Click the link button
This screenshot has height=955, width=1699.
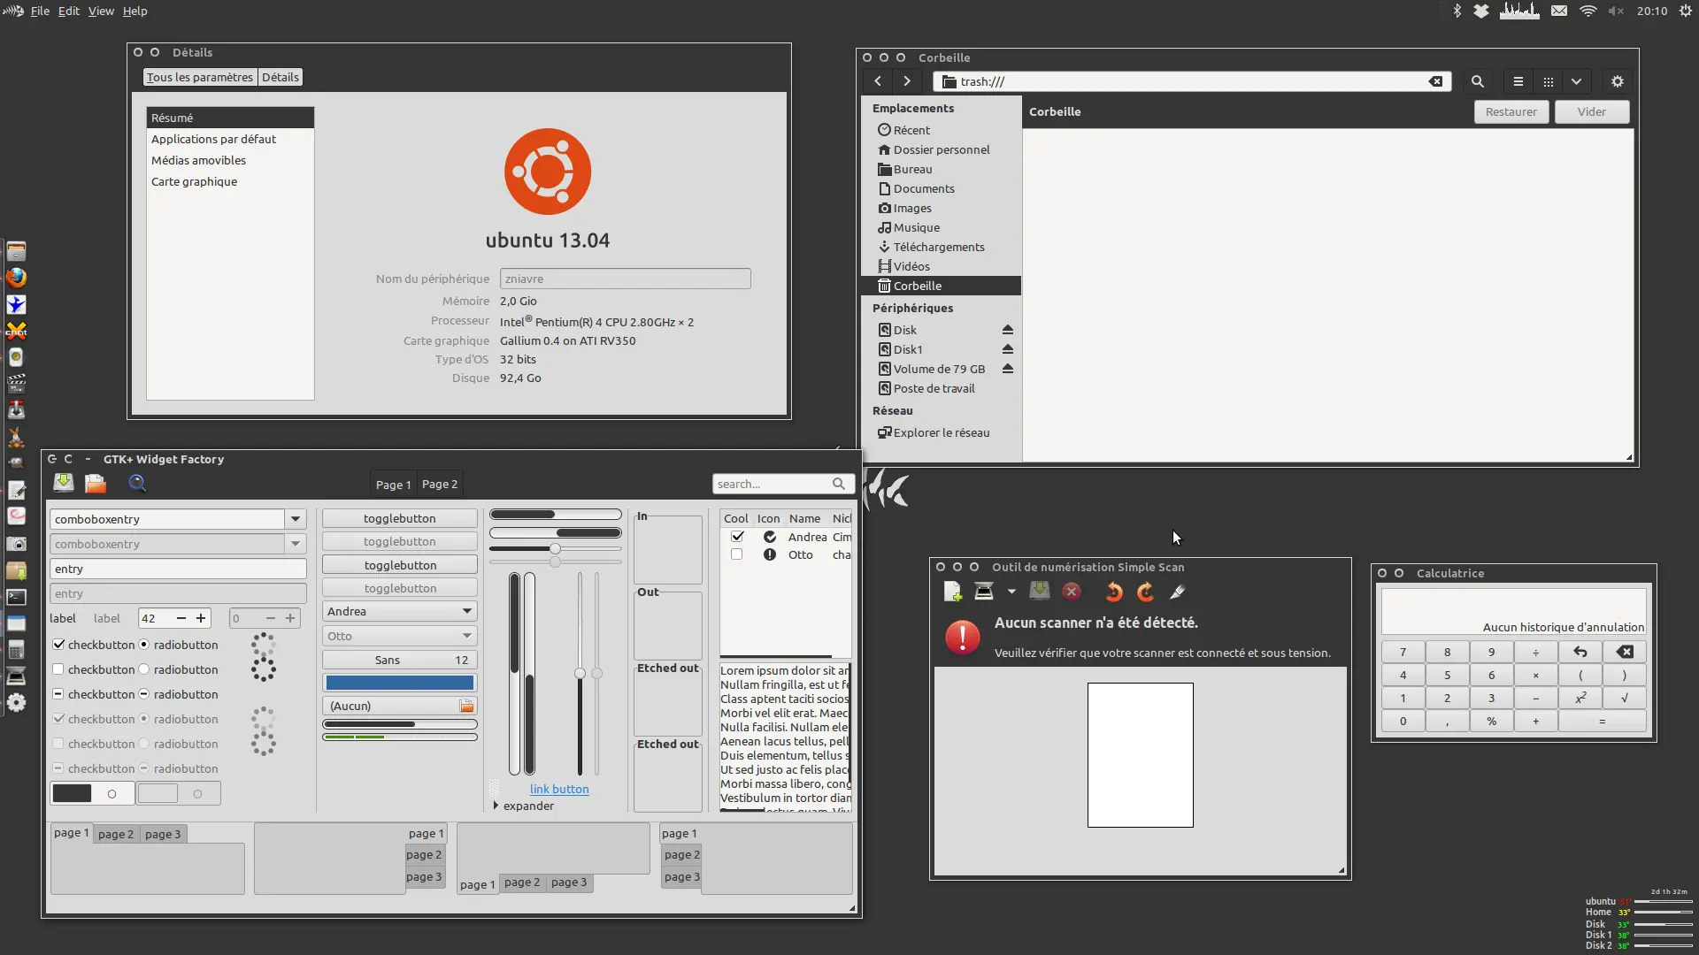[559, 789]
